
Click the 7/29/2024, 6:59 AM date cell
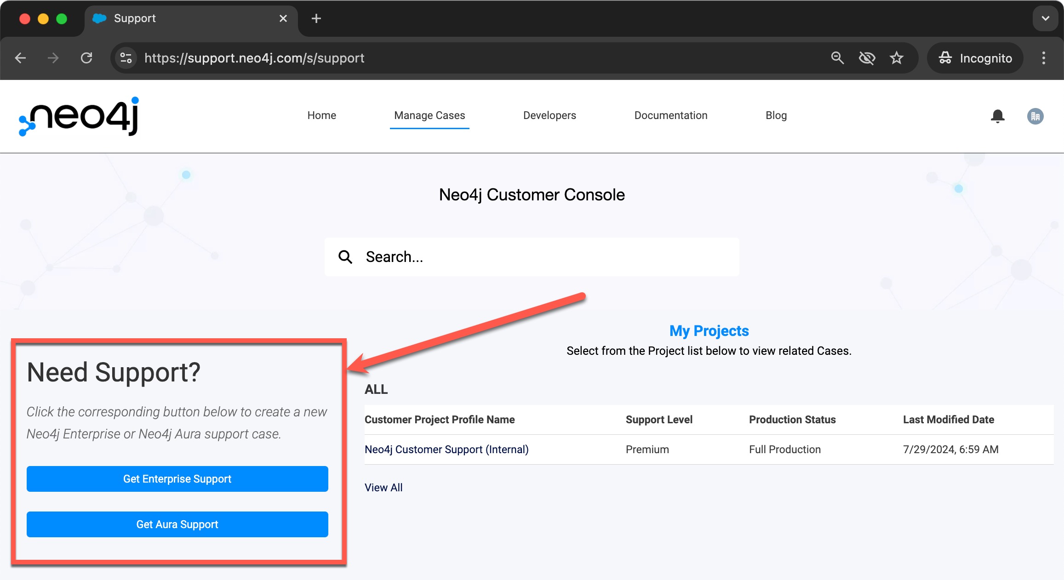point(951,449)
